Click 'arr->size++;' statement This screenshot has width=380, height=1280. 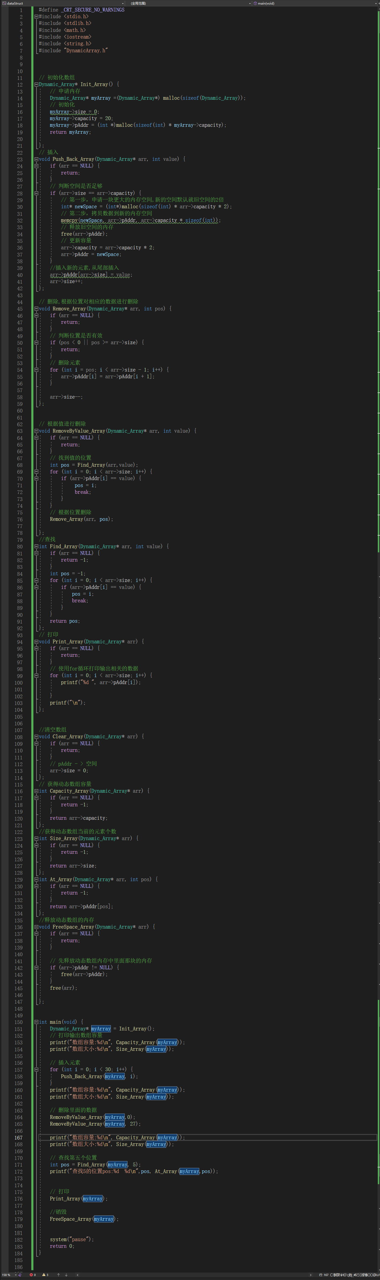(x=66, y=282)
